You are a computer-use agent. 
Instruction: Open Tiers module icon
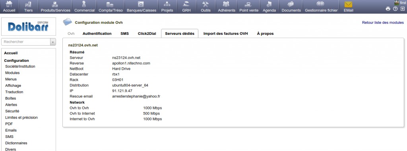click(x=28, y=4)
